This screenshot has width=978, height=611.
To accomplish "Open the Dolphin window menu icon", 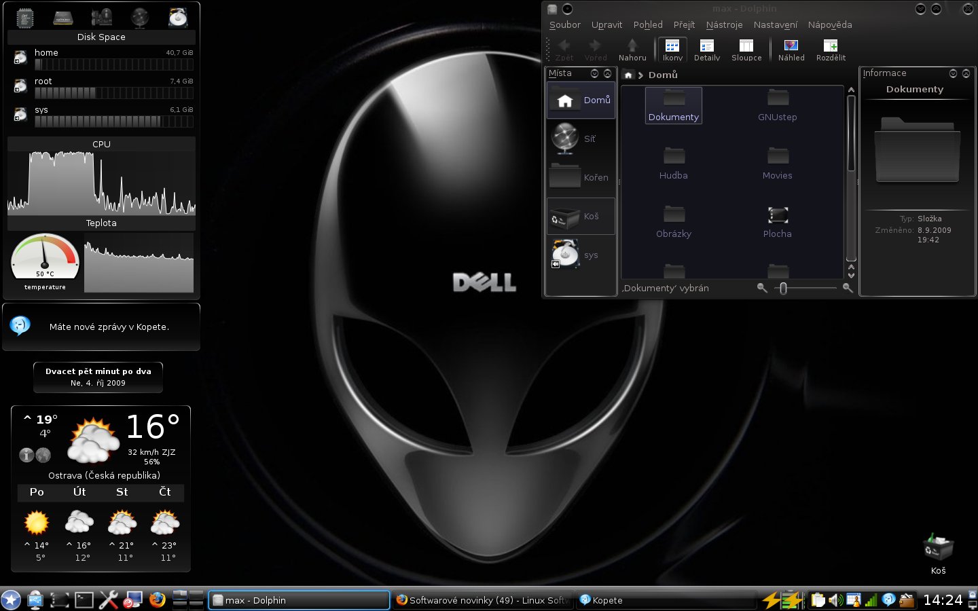I will tap(552, 9).
